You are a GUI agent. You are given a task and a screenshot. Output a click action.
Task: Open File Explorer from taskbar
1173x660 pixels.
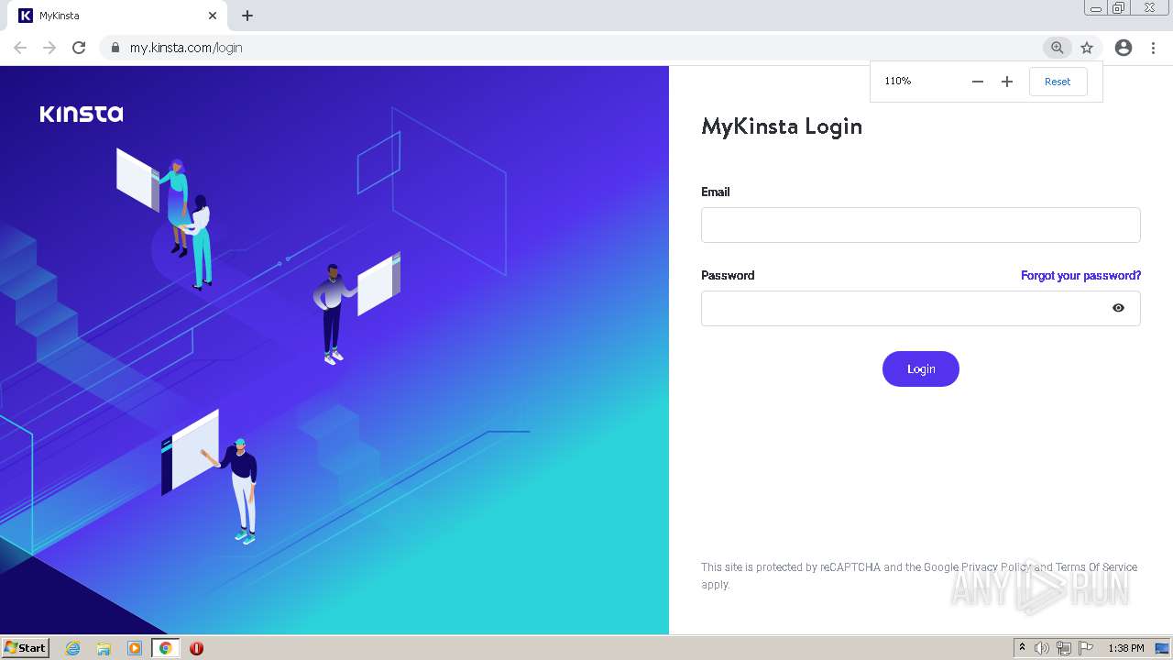[104, 648]
